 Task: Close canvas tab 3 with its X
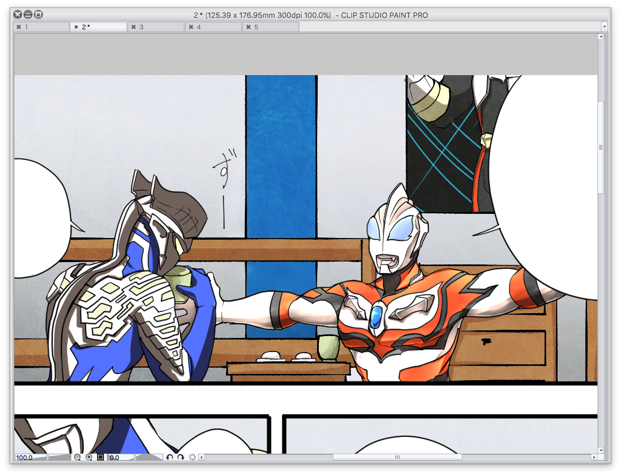[x=133, y=27]
